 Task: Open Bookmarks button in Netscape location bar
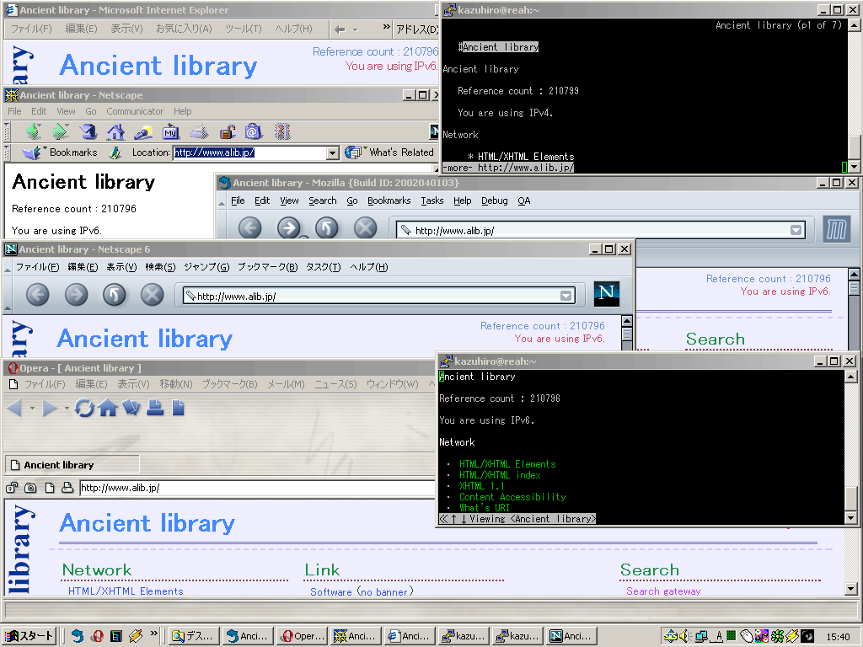point(60,152)
